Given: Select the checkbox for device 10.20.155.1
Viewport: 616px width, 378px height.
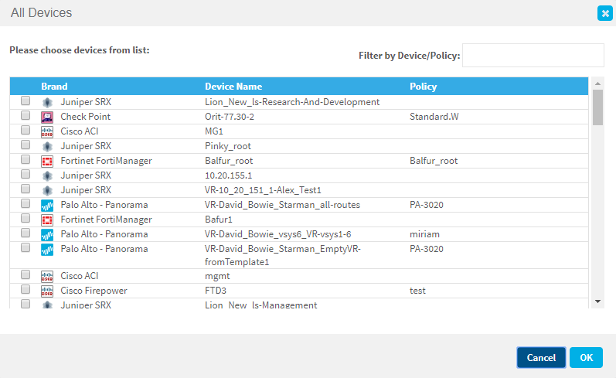Looking at the screenshot, I should (26, 175).
